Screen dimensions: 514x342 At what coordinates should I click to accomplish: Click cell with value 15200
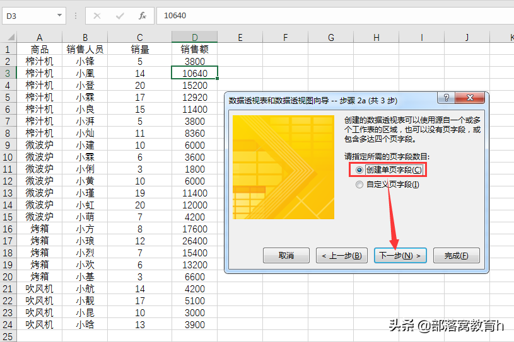point(195,85)
